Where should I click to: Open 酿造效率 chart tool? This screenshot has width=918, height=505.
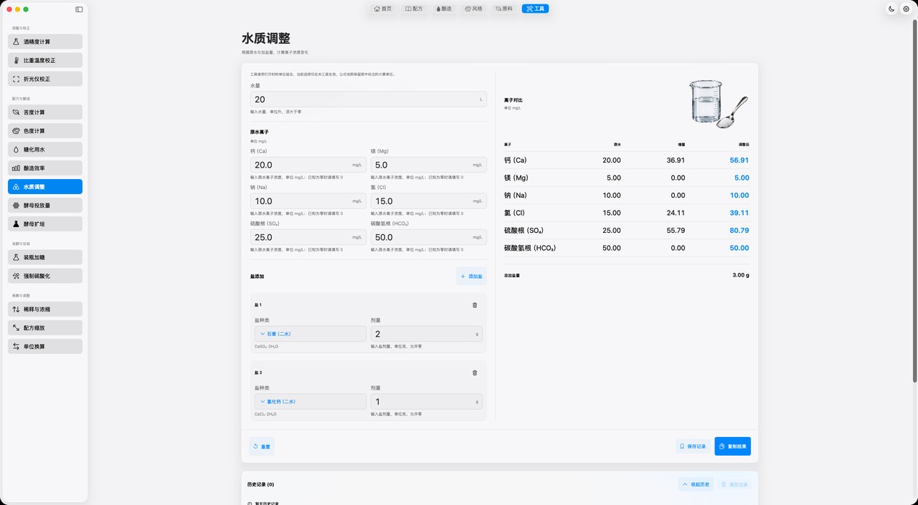45,168
